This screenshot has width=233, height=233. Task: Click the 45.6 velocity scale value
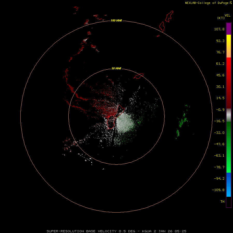tap(220, 75)
